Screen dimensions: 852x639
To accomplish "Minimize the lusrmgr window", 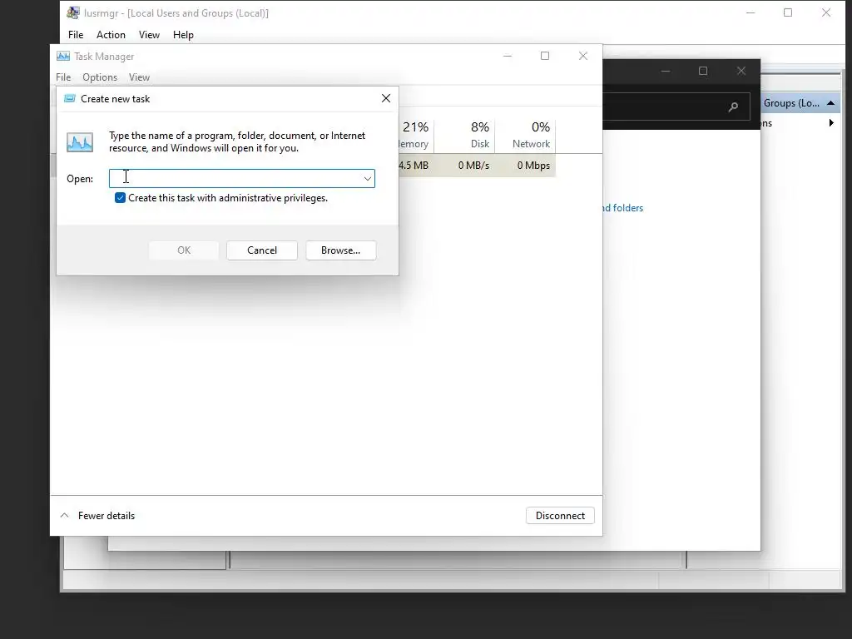I will tap(750, 12).
